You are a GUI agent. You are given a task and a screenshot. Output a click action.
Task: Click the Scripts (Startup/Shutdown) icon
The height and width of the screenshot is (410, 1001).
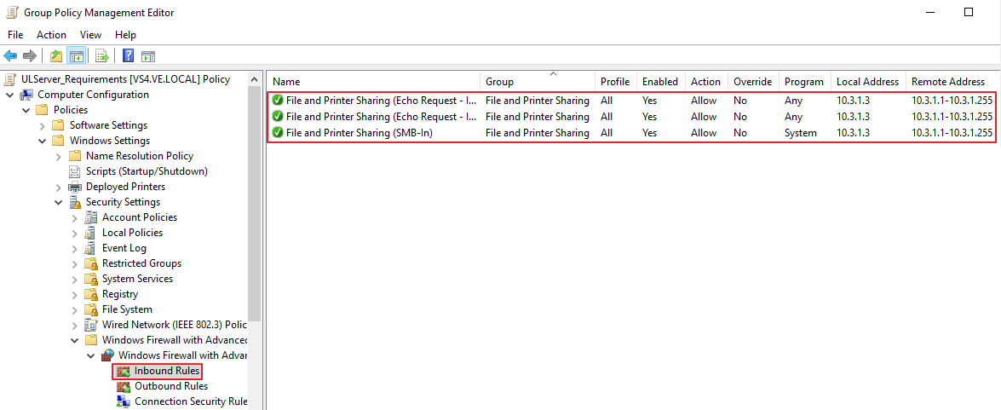tap(75, 171)
